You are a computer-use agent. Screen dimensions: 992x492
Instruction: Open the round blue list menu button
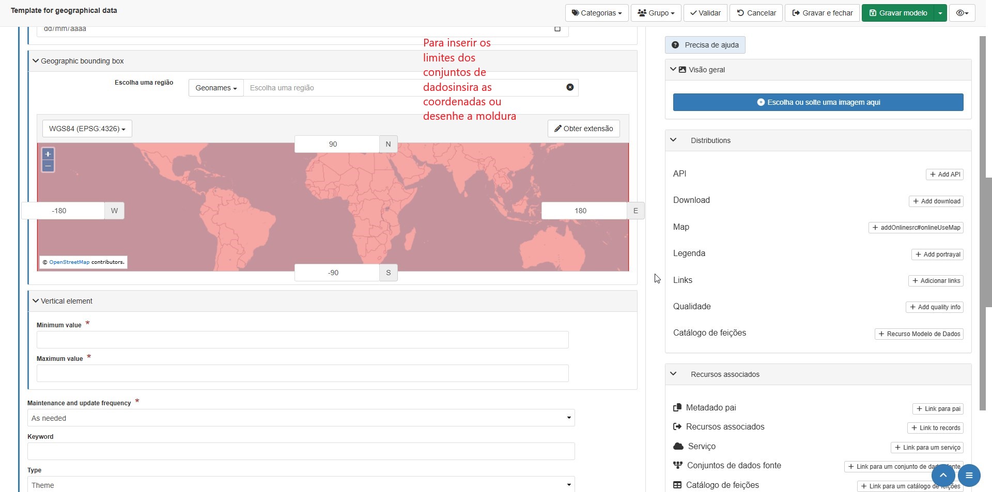click(969, 475)
